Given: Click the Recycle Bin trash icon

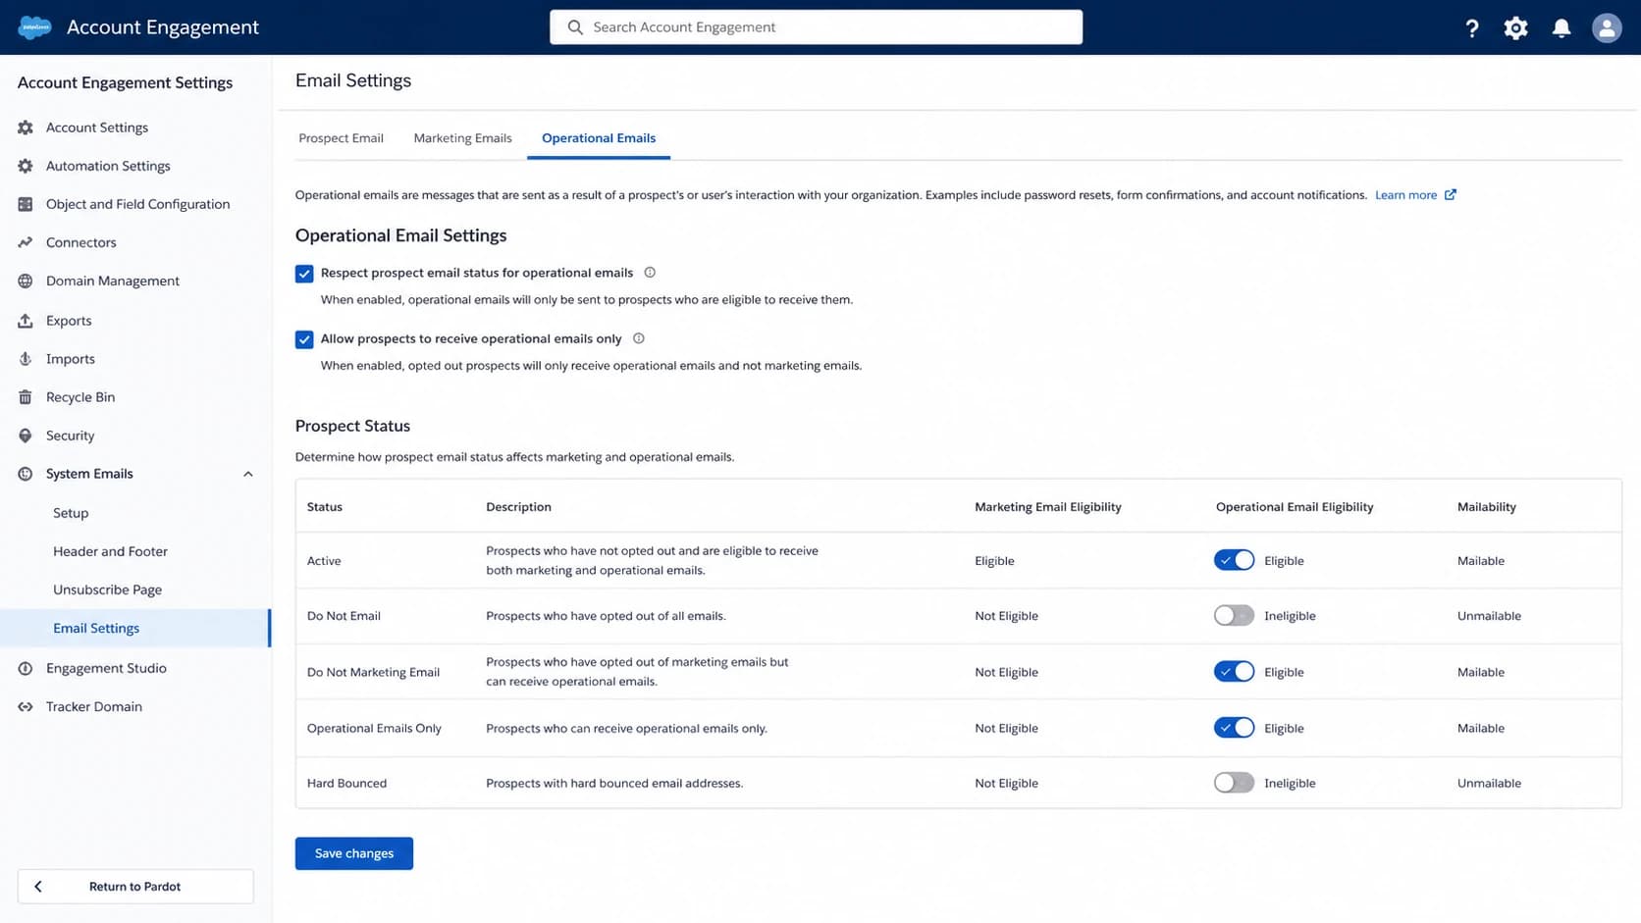Looking at the screenshot, I should point(26,397).
